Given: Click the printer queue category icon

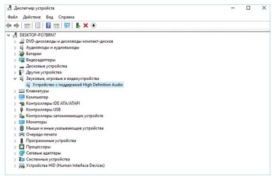Looking at the screenshot, I should coord(22,134).
